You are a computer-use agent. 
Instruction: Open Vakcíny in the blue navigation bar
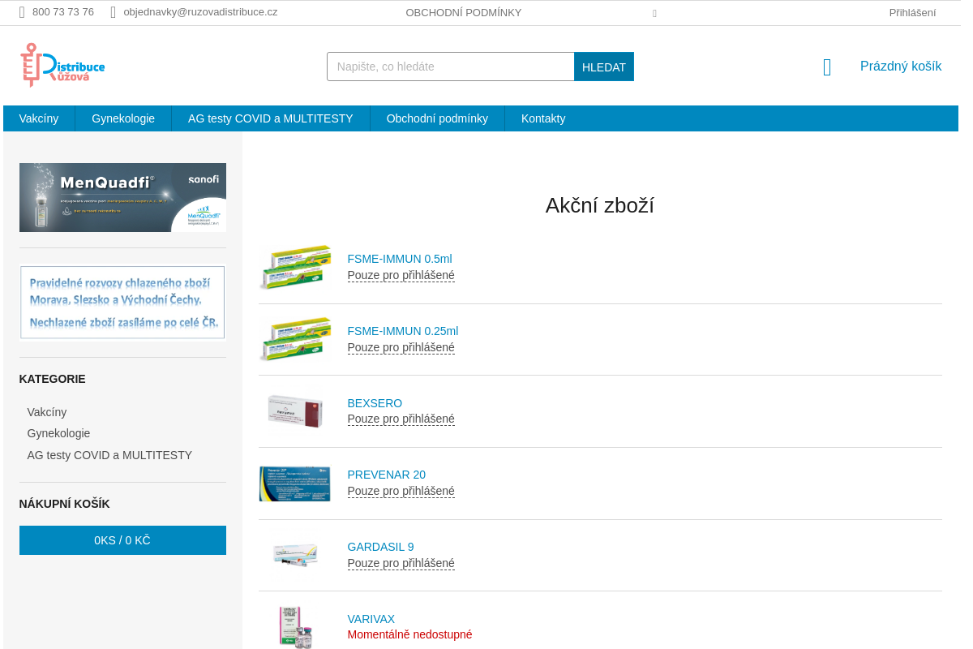tap(39, 118)
